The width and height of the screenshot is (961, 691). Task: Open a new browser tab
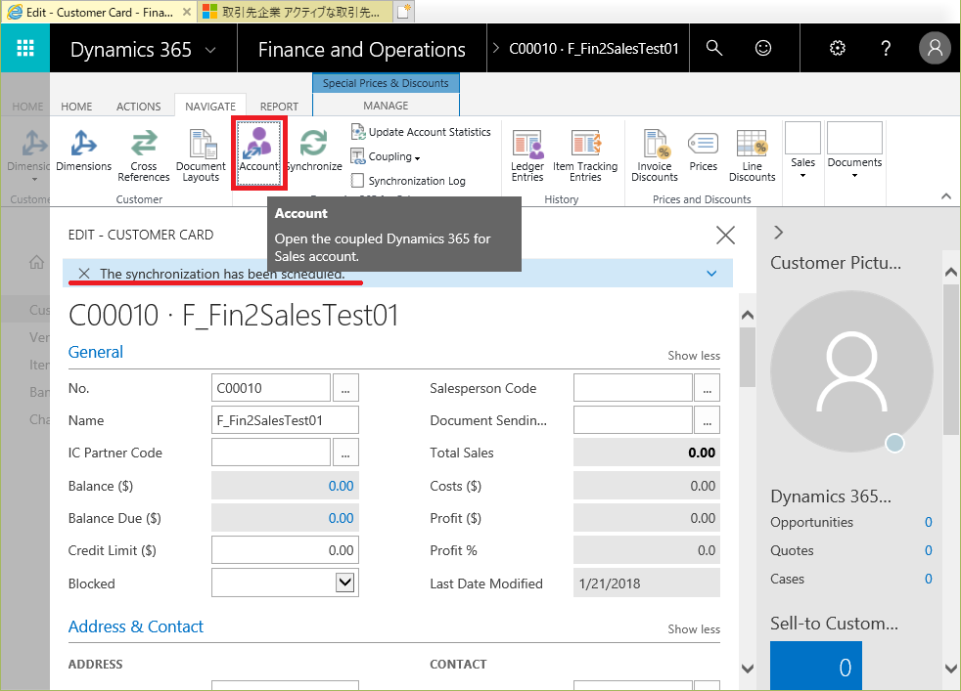tap(404, 12)
